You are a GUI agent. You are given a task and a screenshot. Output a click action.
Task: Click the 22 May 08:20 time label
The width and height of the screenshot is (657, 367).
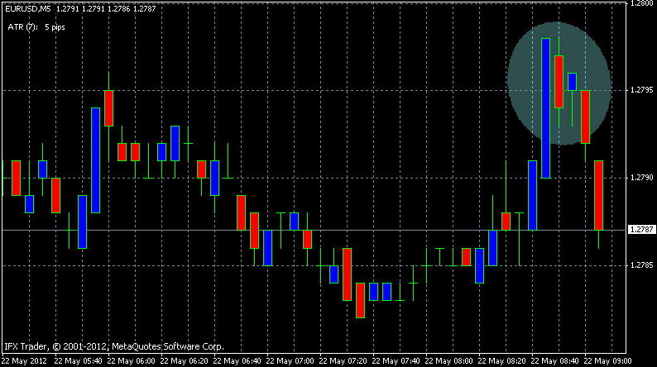[x=502, y=360]
